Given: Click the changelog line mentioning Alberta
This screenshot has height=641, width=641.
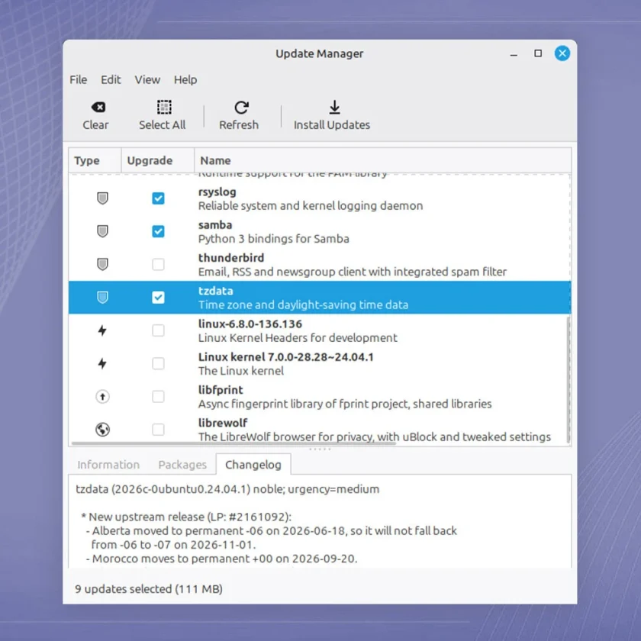Looking at the screenshot, I should coord(271,531).
